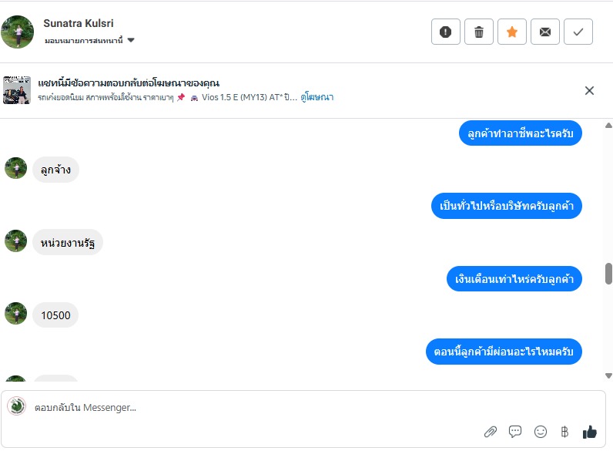Mark conversation done with checkmark

[x=578, y=32]
